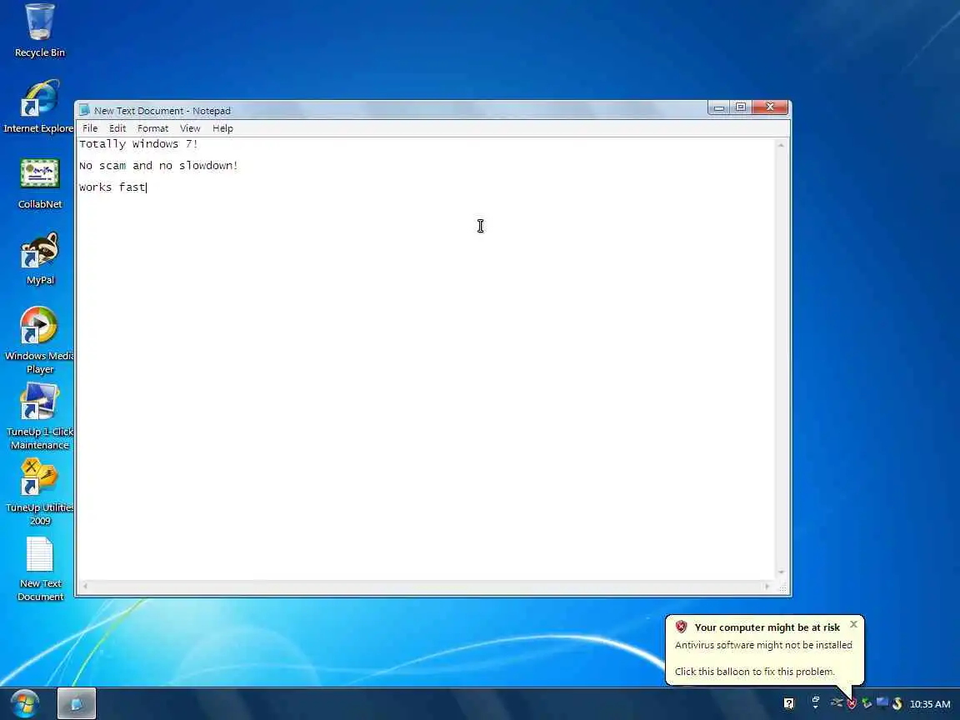This screenshot has height=720, width=960.
Task: Select TuneUp 1-Click Maintenance shortcut
Action: (40, 417)
